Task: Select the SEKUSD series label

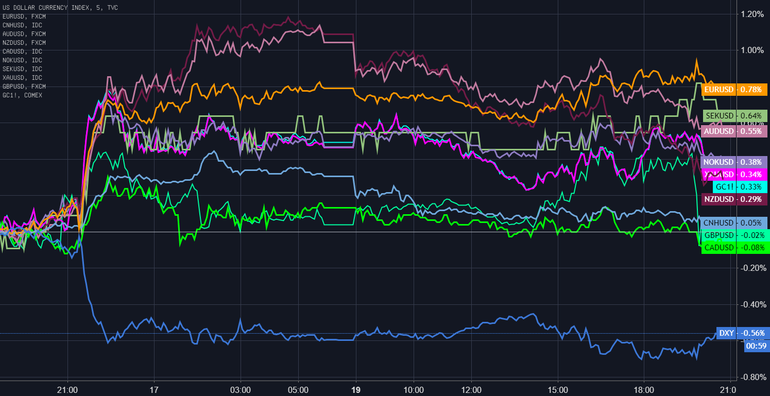Action: pyautogui.click(x=735, y=116)
